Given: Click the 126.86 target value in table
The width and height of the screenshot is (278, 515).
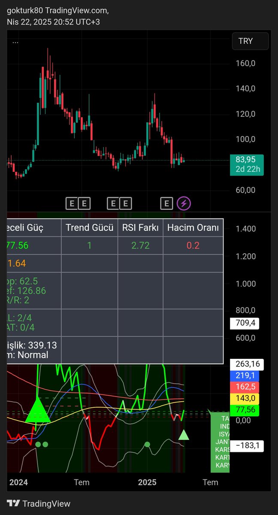Looking at the screenshot, I should (32, 291).
